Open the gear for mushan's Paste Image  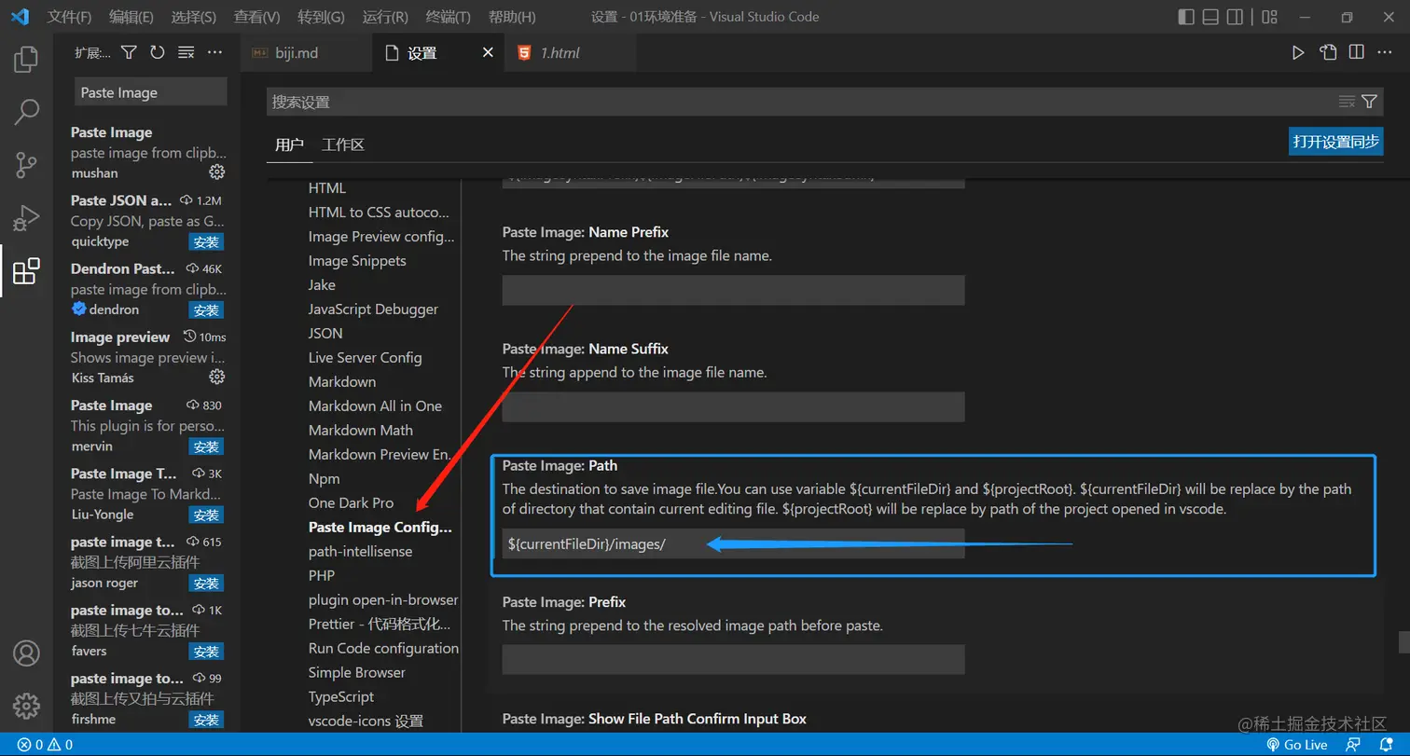click(x=217, y=172)
